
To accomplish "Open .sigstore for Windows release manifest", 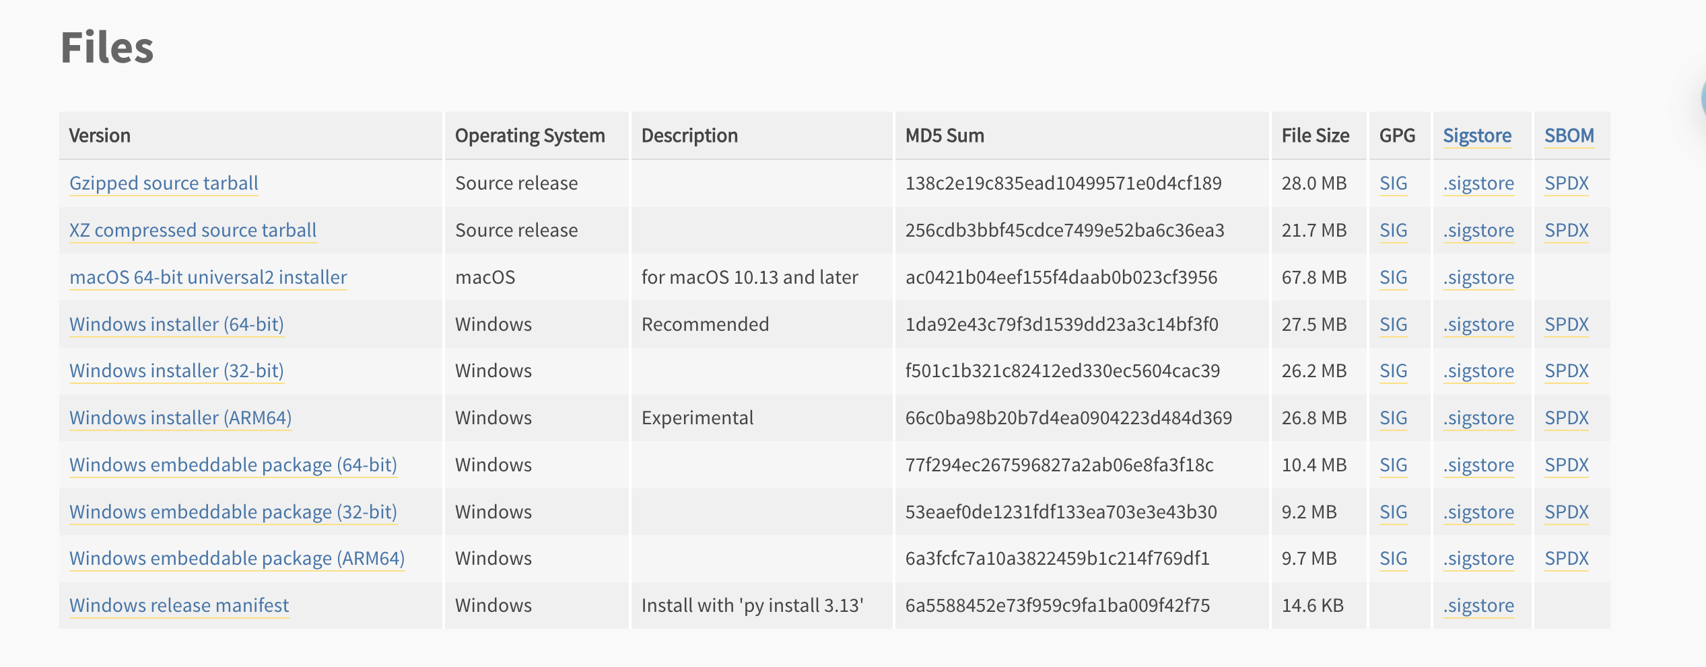I will (1478, 605).
